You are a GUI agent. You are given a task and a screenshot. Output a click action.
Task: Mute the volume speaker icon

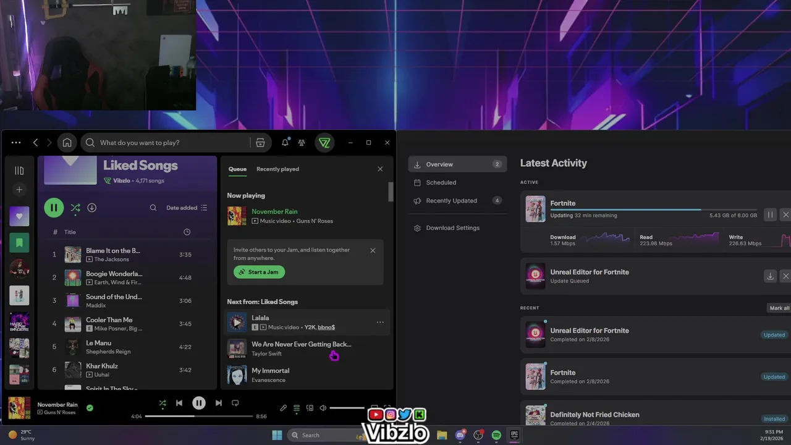pos(323,408)
